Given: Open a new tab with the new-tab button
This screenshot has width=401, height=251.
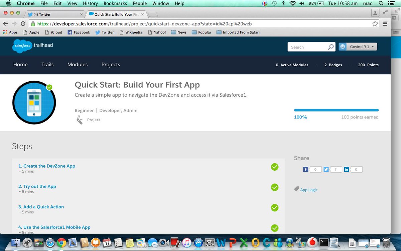Looking at the screenshot, I should click(x=153, y=14).
